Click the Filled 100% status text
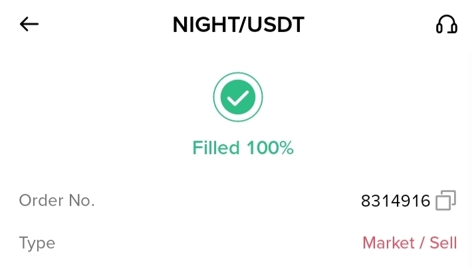Screen dimensions: 476x267 point(243,147)
